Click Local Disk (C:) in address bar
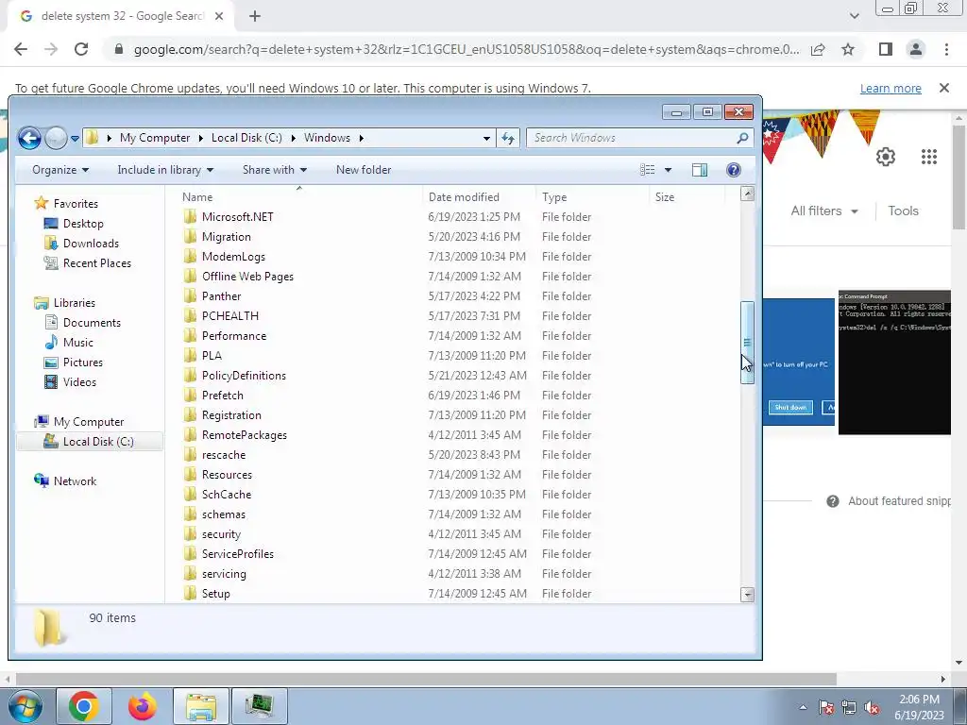967x725 pixels. [x=246, y=138]
